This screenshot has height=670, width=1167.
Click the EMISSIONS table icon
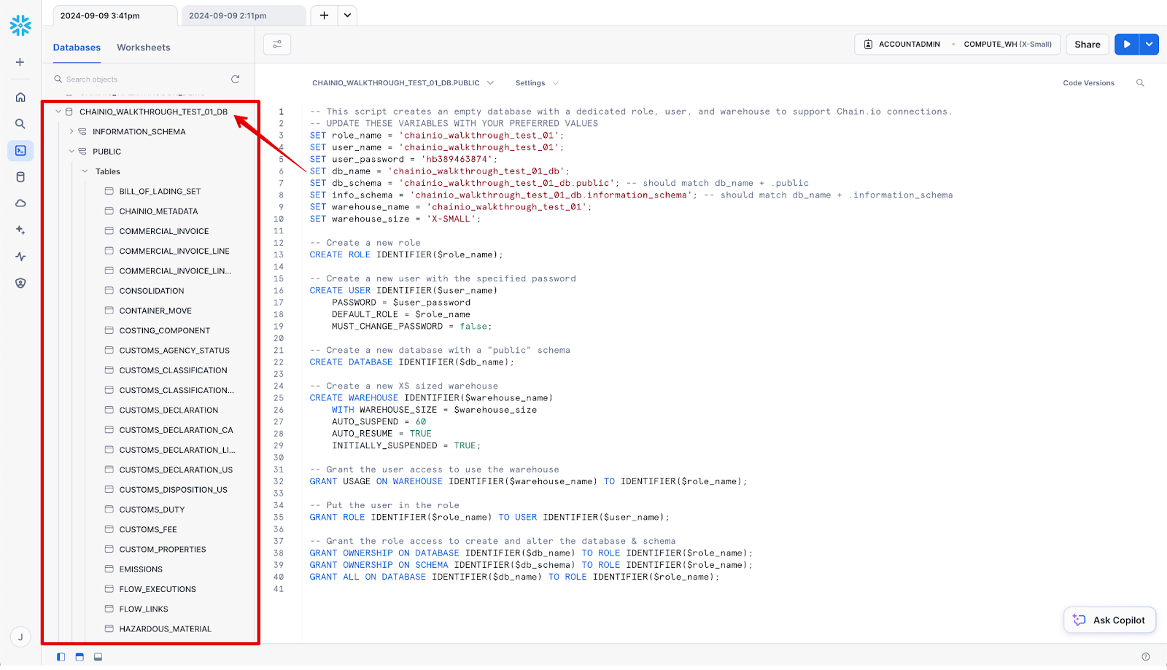point(109,569)
